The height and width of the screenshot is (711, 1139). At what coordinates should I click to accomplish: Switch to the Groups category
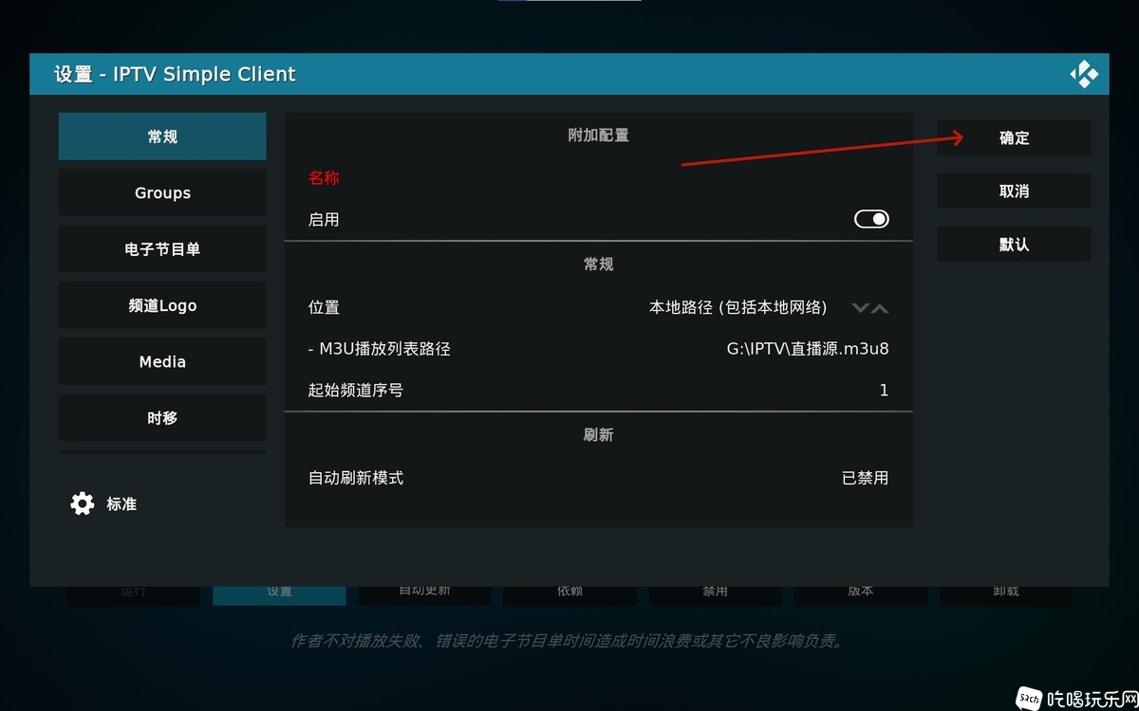tap(162, 192)
